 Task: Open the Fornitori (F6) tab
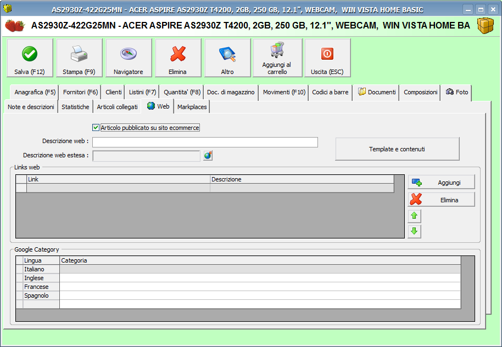click(80, 92)
